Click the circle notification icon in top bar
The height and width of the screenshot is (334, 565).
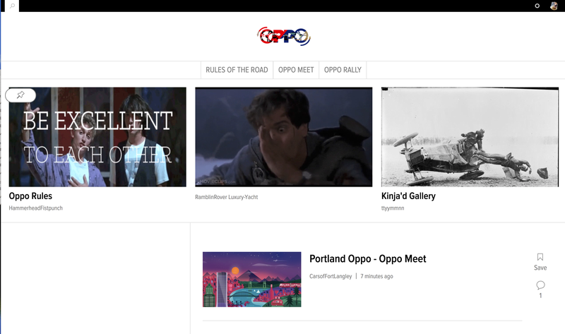537,6
